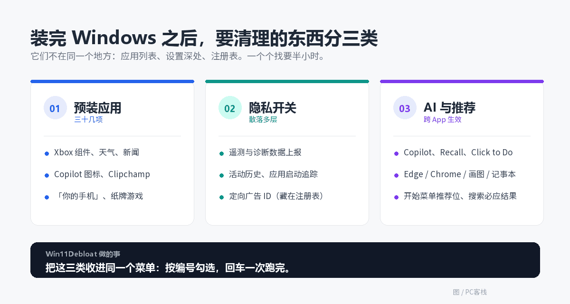Click the 01 number badge

(x=55, y=108)
